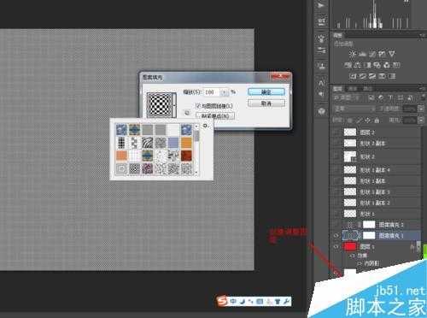Click the Sogou input method S icon
The height and width of the screenshot is (318, 427).
click(x=222, y=301)
